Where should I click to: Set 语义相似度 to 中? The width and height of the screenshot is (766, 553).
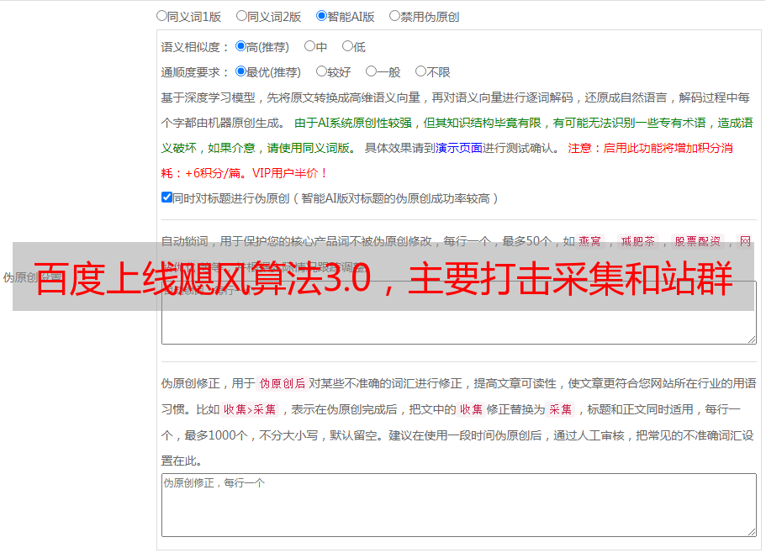[309, 46]
